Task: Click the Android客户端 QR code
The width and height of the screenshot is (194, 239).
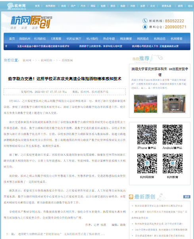Action: click(173, 134)
